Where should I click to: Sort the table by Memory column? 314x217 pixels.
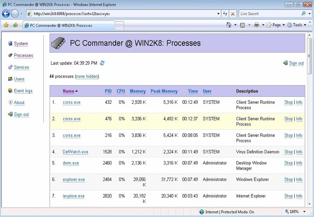[x=138, y=91]
